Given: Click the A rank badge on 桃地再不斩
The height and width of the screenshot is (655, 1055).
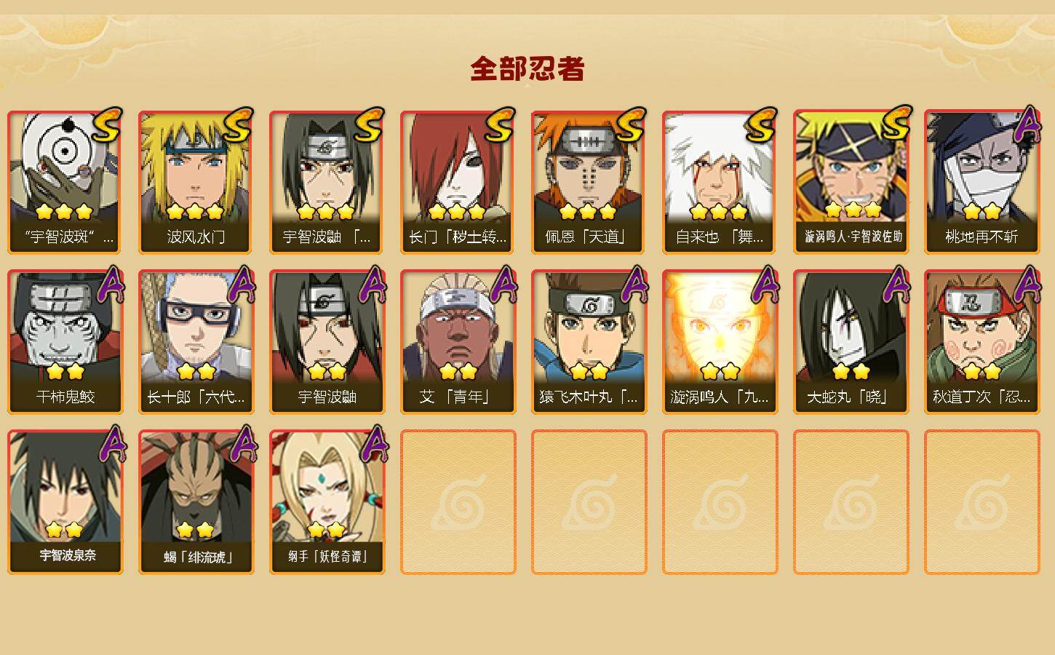Looking at the screenshot, I should [x=1026, y=123].
